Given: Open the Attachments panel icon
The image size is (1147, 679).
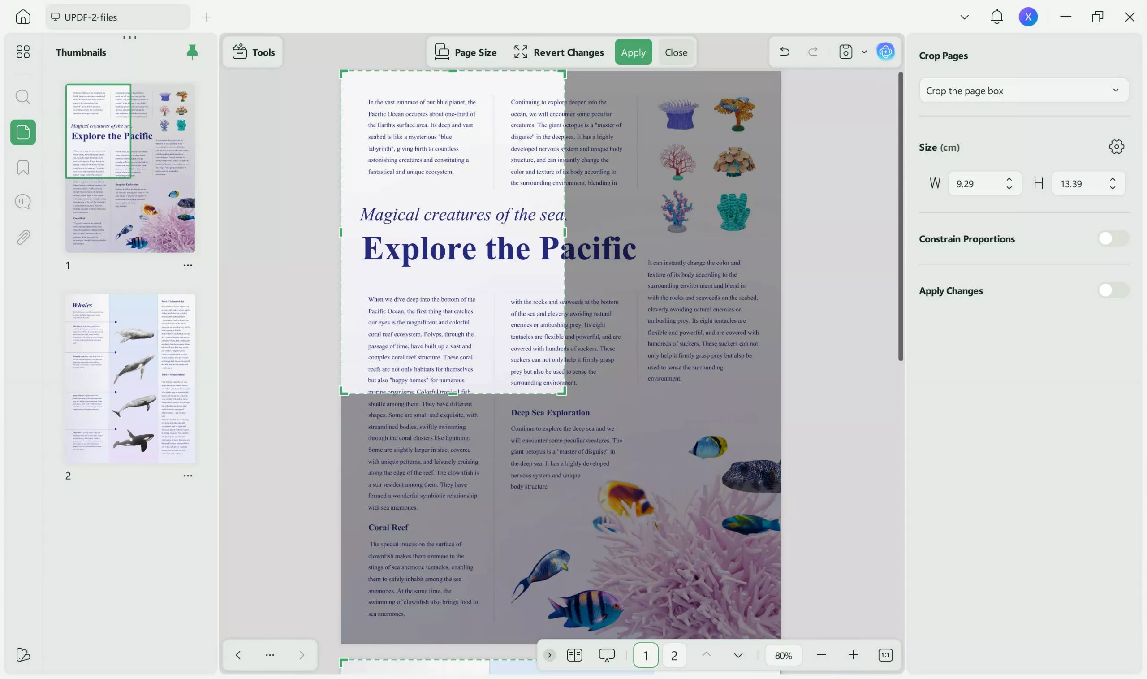Looking at the screenshot, I should 22,237.
